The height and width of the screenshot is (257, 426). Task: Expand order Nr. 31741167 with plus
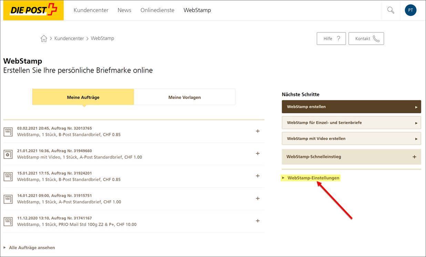(x=257, y=221)
